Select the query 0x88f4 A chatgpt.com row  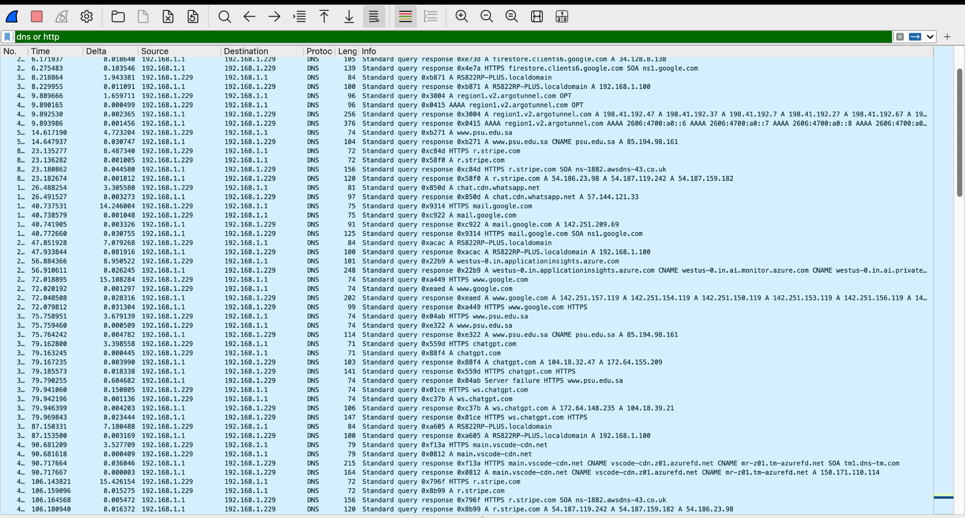(x=466, y=353)
